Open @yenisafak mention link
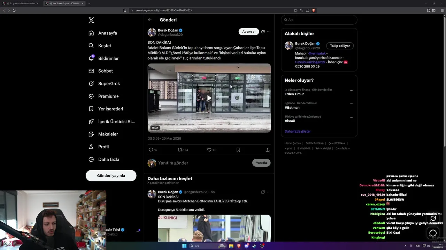The image size is (446, 250). (x=317, y=53)
